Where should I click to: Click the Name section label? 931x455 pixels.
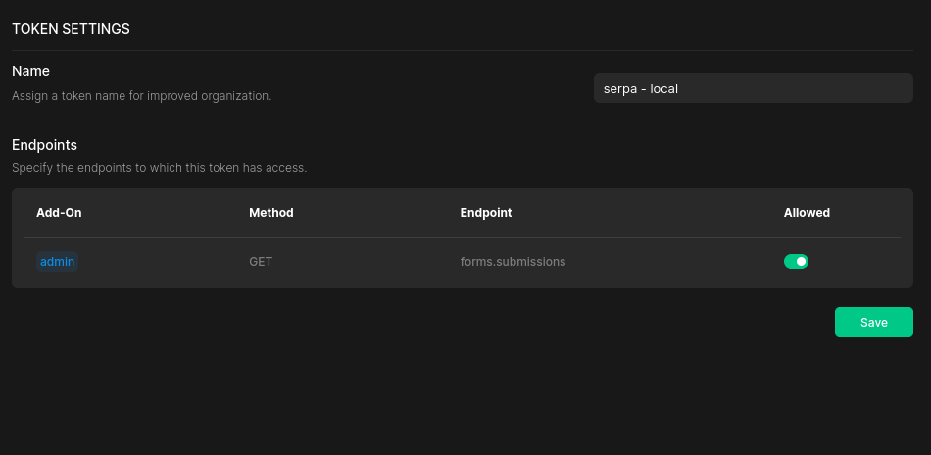[31, 71]
